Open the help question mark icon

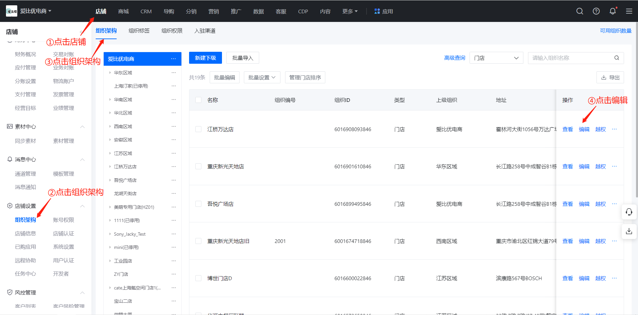click(596, 11)
